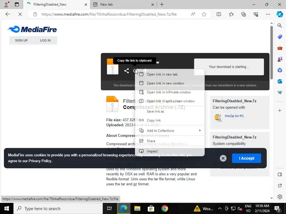Choose Open link in split screen window
This screenshot has height=214, width=286.
point(170,101)
